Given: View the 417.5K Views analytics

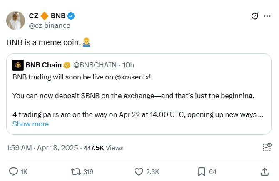Looking at the screenshot, I should (104, 148).
